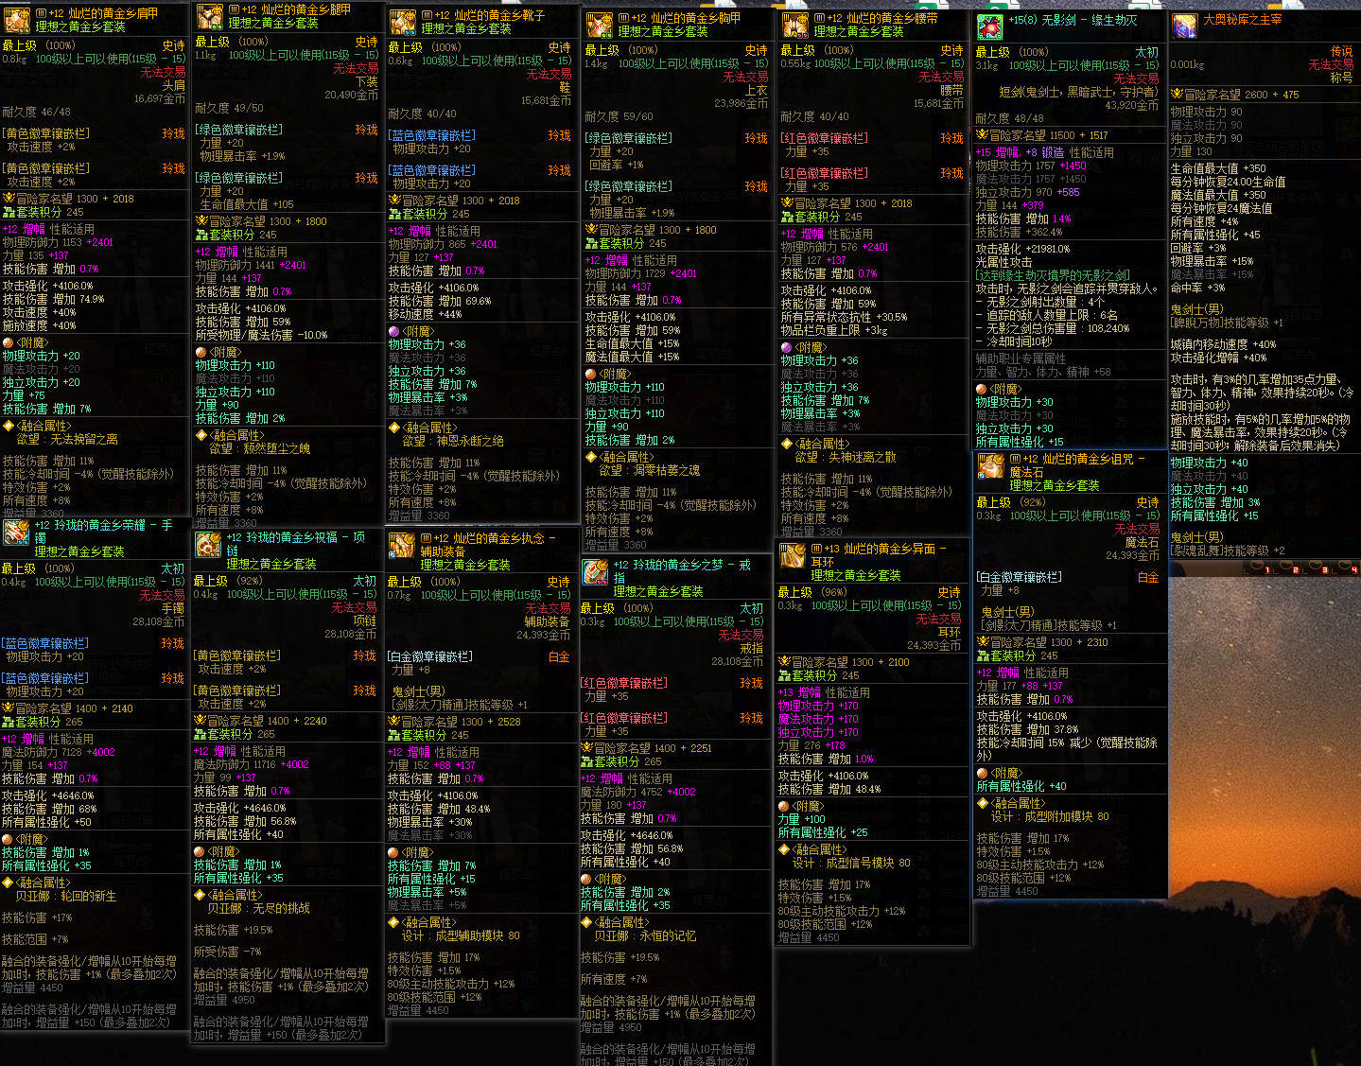Click the 附魔 enchant orb icon in the weapon tooltip
This screenshot has height=1066, width=1361.
981,389
